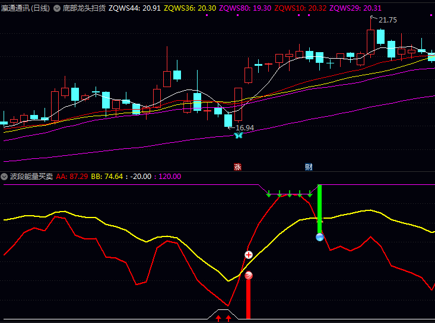This screenshot has height=323, width=435.
Task: Click the tall green sell signal bar
Action: click(x=320, y=209)
